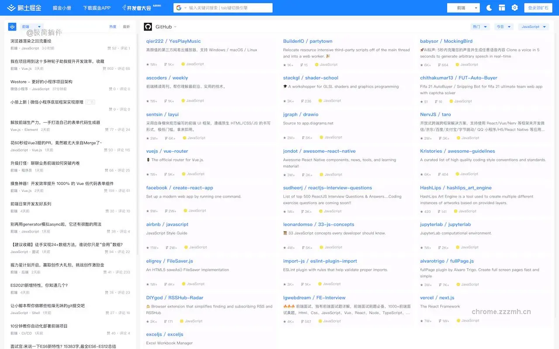This screenshot has height=349, width=559.
Task: Toggle dark mode with the moon icon
Action: tap(489, 8)
